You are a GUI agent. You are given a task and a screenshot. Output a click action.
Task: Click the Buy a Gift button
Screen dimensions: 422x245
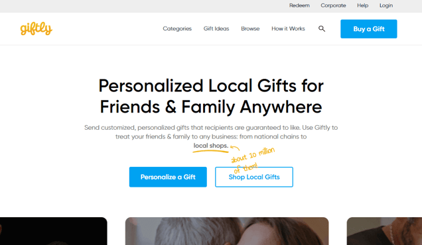point(368,28)
